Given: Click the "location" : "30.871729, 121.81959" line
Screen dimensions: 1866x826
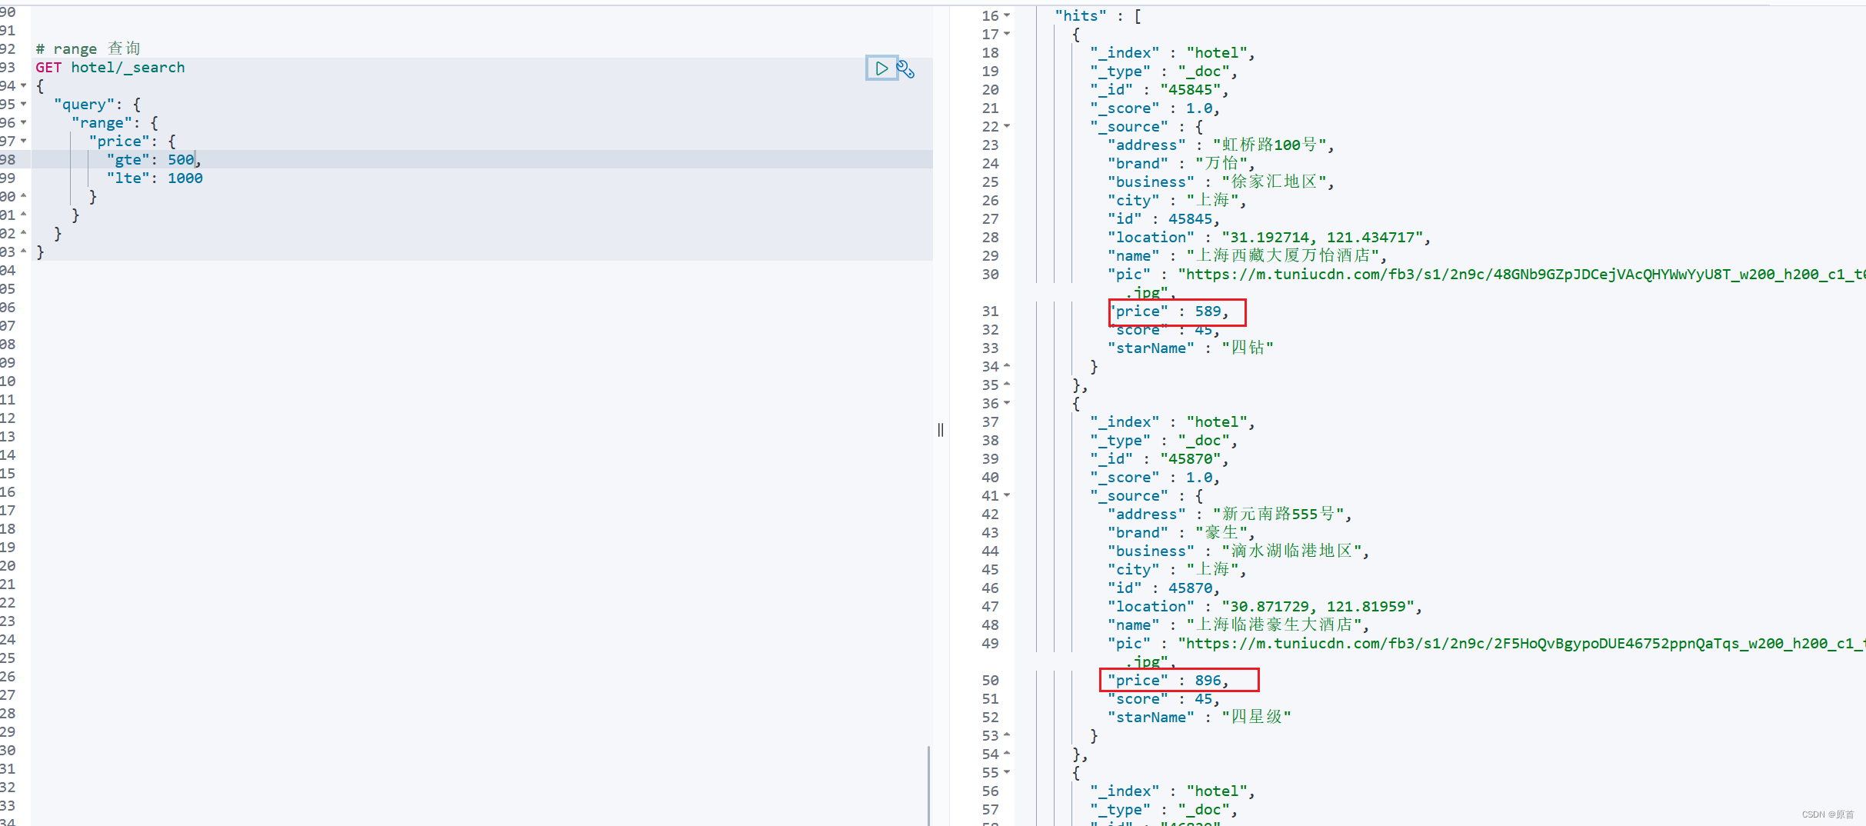Looking at the screenshot, I should tap(1265, 607).
